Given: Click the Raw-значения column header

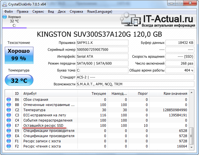Looking at the screenshot, I should (169, 94).
